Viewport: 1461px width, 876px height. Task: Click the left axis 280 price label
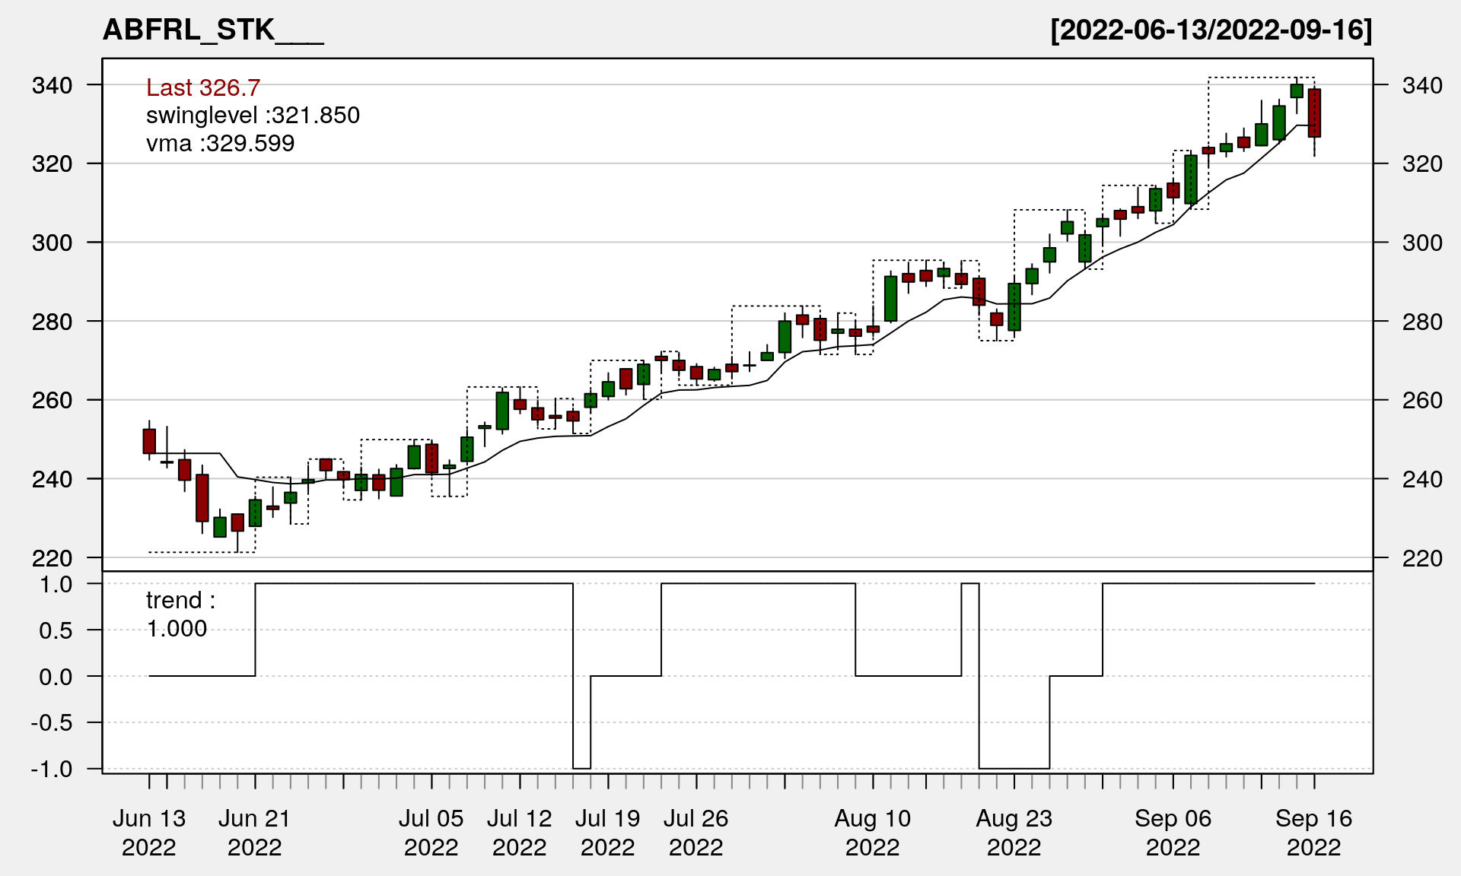(52, 322)
